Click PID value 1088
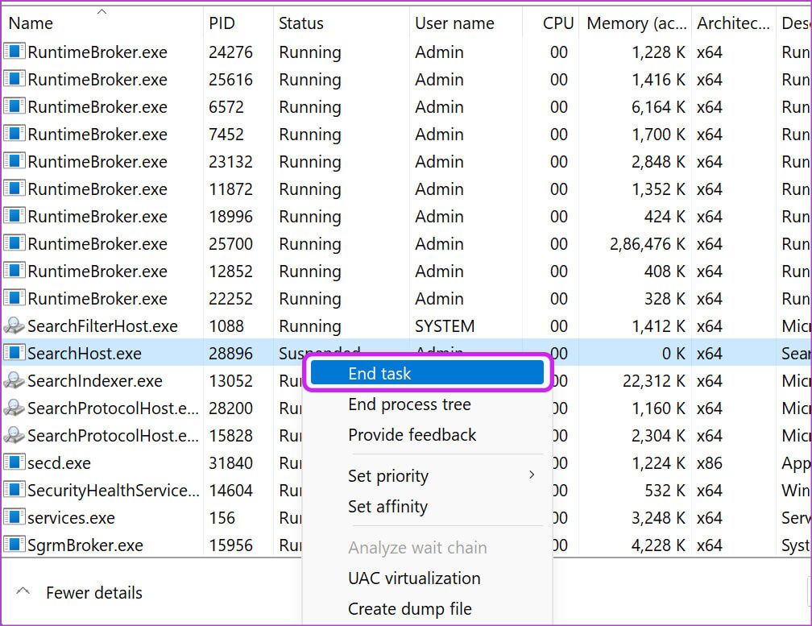The image size is (812, 626). (226, 325)
